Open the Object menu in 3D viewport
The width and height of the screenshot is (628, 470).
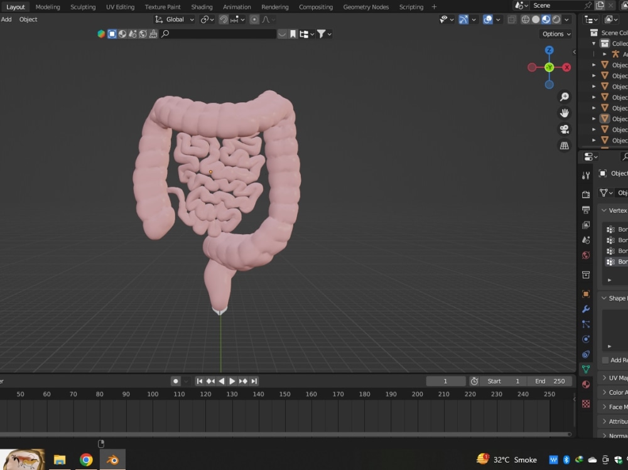[x=28, y=19]
